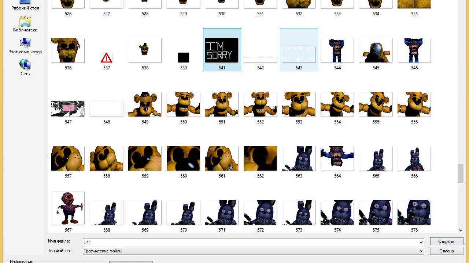
Task: Select bunny image 574
Action: tap(337, 212)
